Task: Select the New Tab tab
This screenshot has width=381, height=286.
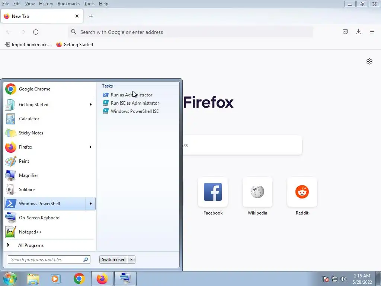Action: (41, 16)
